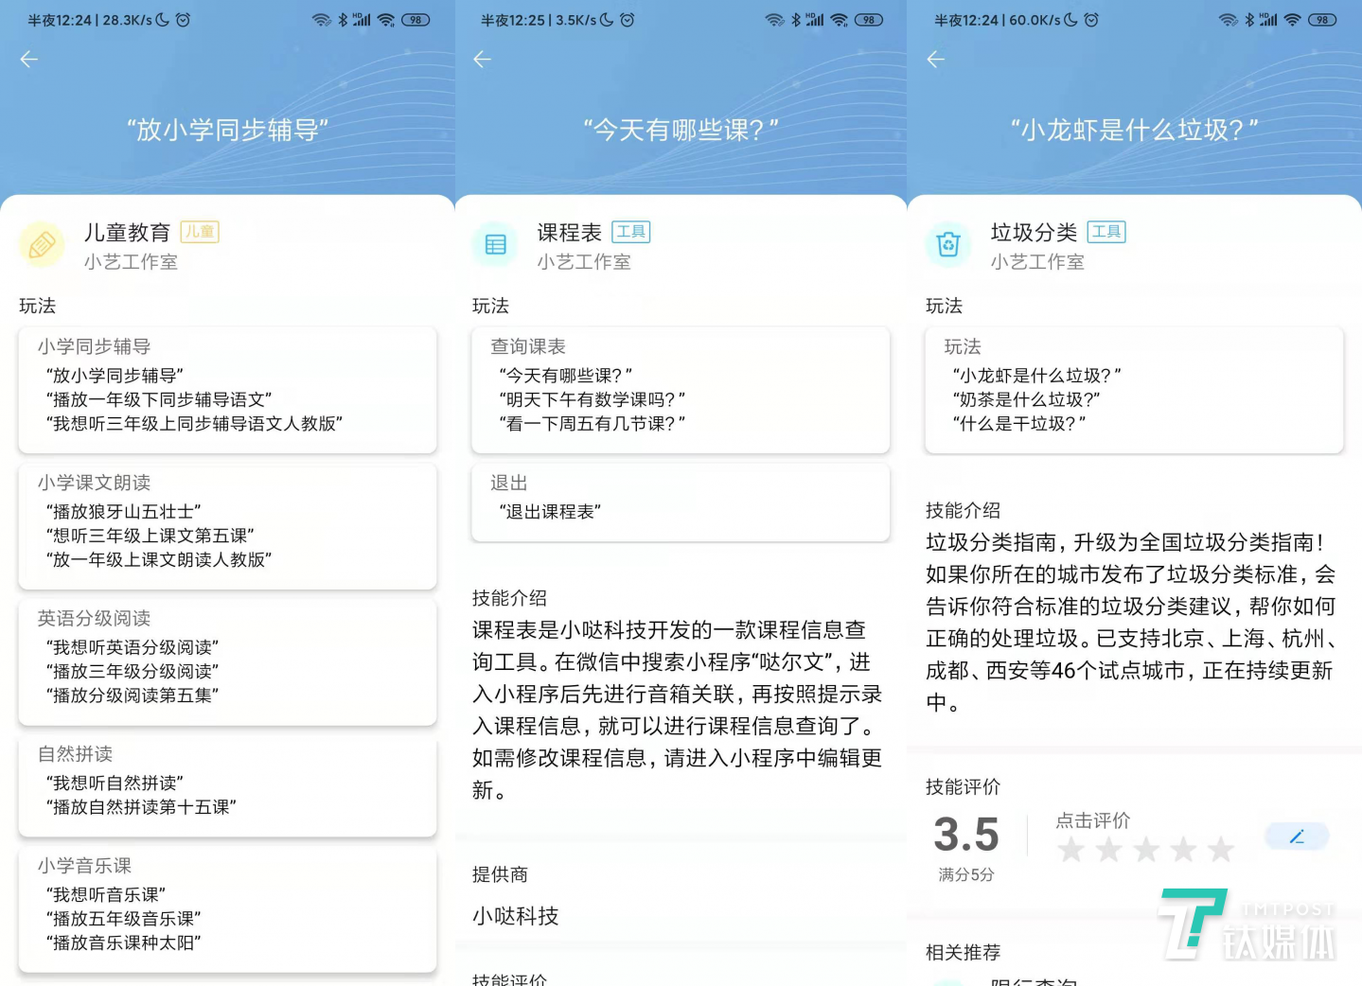Tap the fifth star to rate five stars
Viewport: 1362px width, 986px height.
pos(1221,849)
